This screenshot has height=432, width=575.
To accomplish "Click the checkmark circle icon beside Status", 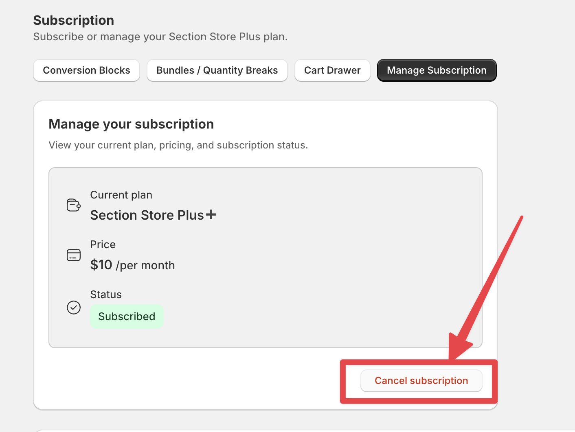I will click(74, 308).
